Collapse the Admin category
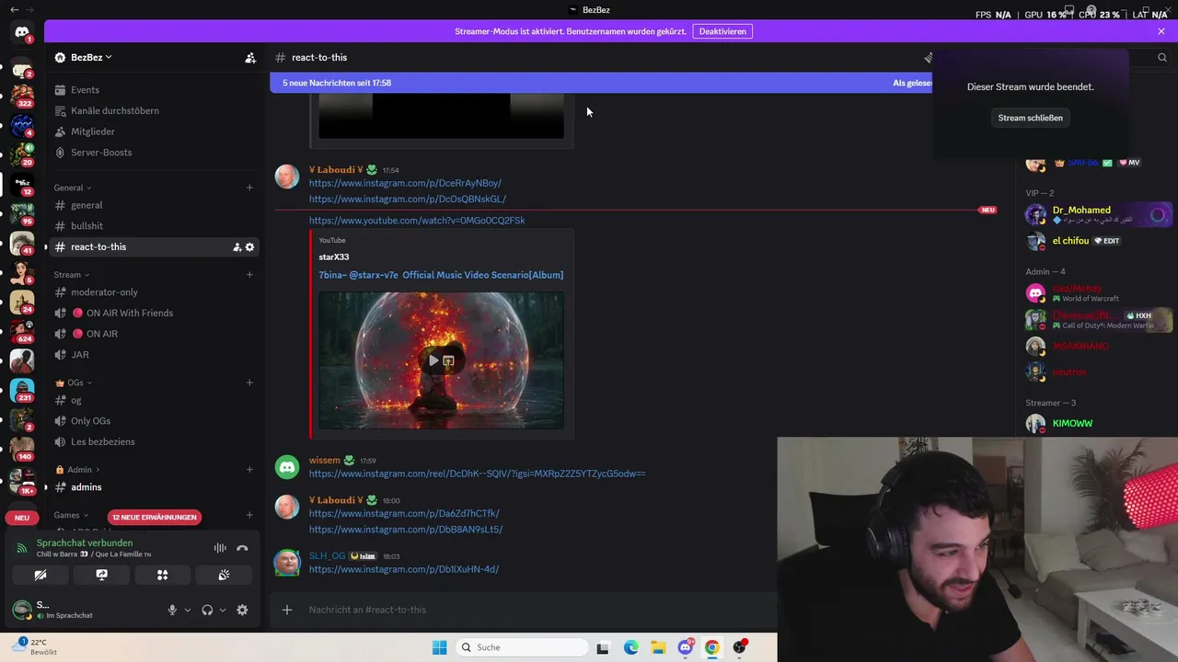The height and width of the screenshot is (662, 1178). click(78, 470)
